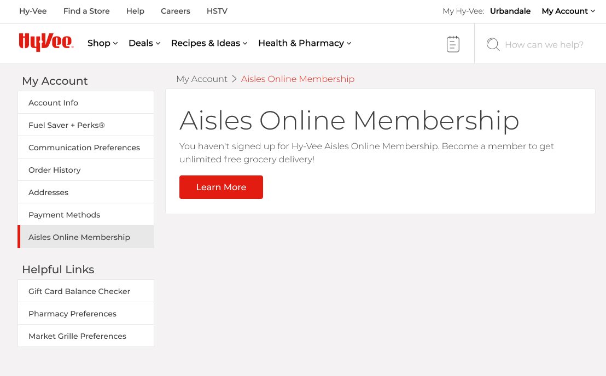Open Gift Card Balance Checker
The image size is (606, 376).
[x=86, y=291]
